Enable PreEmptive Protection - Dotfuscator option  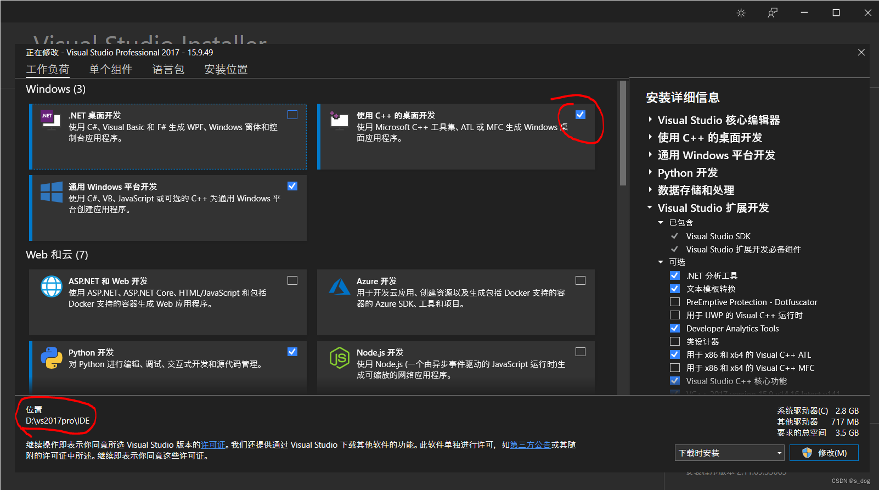tap(675, 302)
